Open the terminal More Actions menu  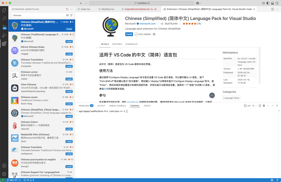pyautogui.click(x=268, y=106)
